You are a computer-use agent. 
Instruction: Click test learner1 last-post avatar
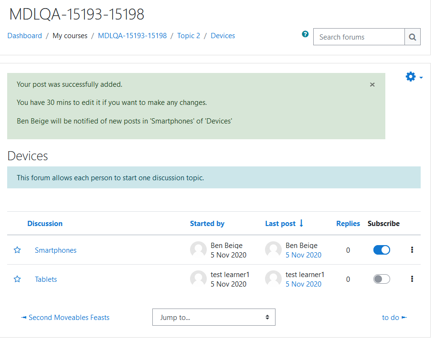tap(274, 278)
